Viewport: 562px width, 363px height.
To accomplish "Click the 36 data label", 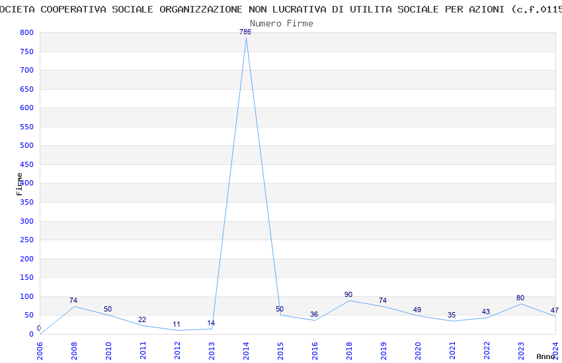I will [314, 314].
